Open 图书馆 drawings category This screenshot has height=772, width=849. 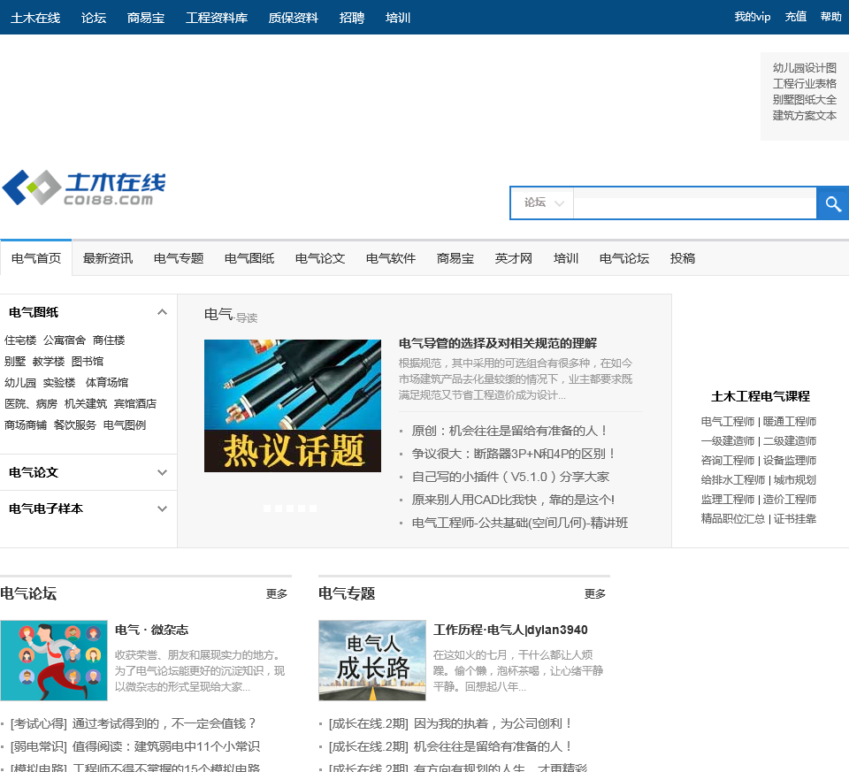coord(88,361)
